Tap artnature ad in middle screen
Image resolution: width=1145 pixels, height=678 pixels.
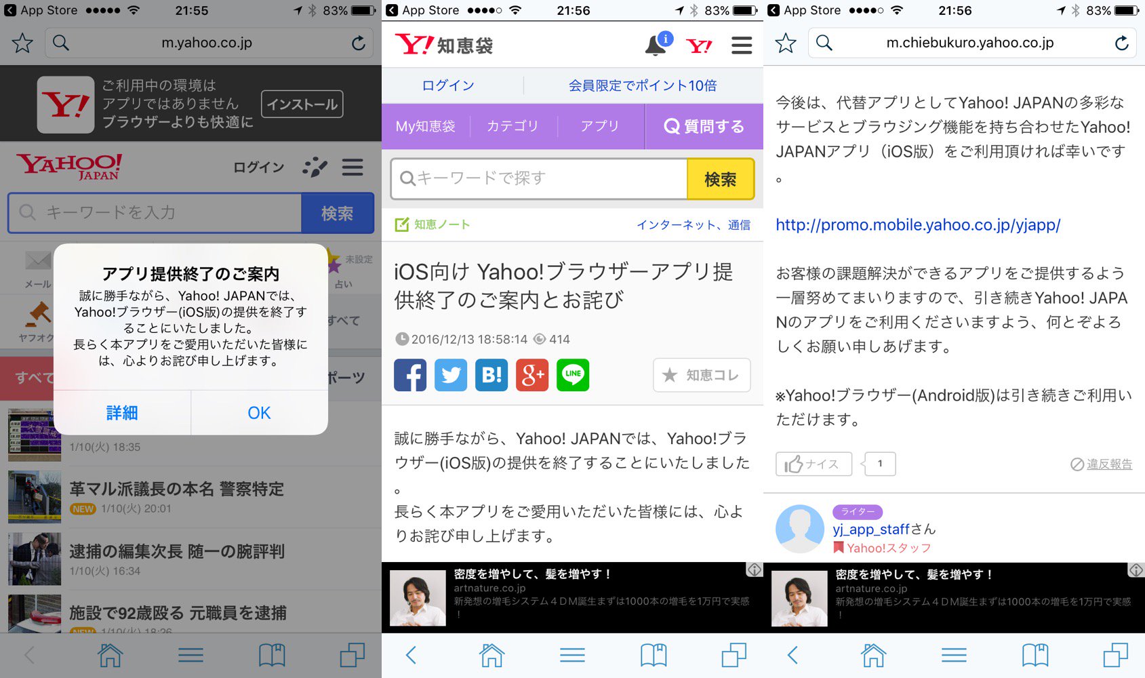pos(572,597)
